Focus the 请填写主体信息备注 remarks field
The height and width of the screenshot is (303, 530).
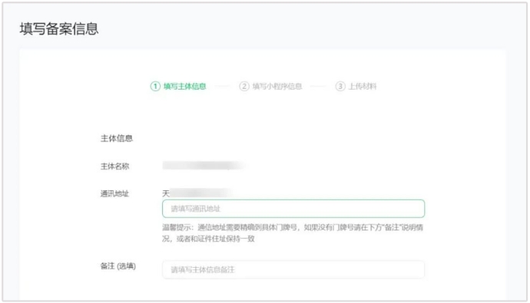click(293, 269)
